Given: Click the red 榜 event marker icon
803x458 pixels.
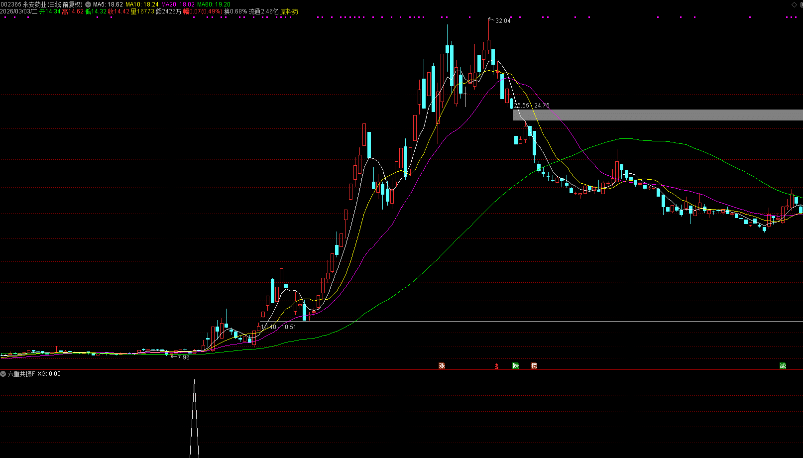Looking at the screenshot, I should tap(534, 366).
